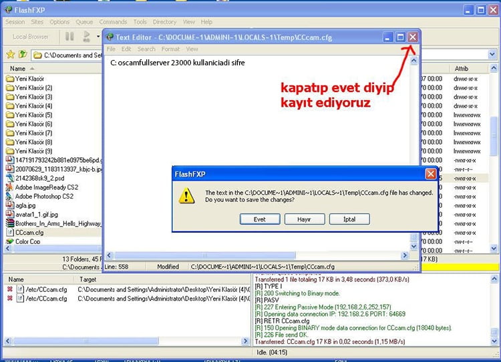Image resolution: width=501 pixels, height=362 pixels.
Task: Select the Adobe Photoshop CS2 shortcut
Action: [44, 197]
